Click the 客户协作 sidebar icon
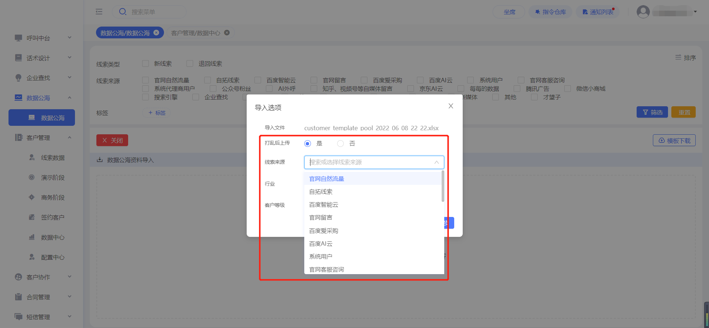This screenshot has width=709, height=328. coord(18,277)
